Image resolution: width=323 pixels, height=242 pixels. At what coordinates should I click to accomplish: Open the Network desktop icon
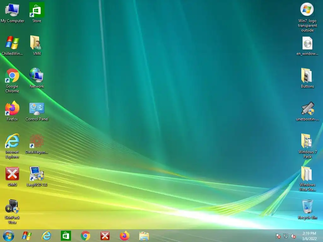[37, 78]
